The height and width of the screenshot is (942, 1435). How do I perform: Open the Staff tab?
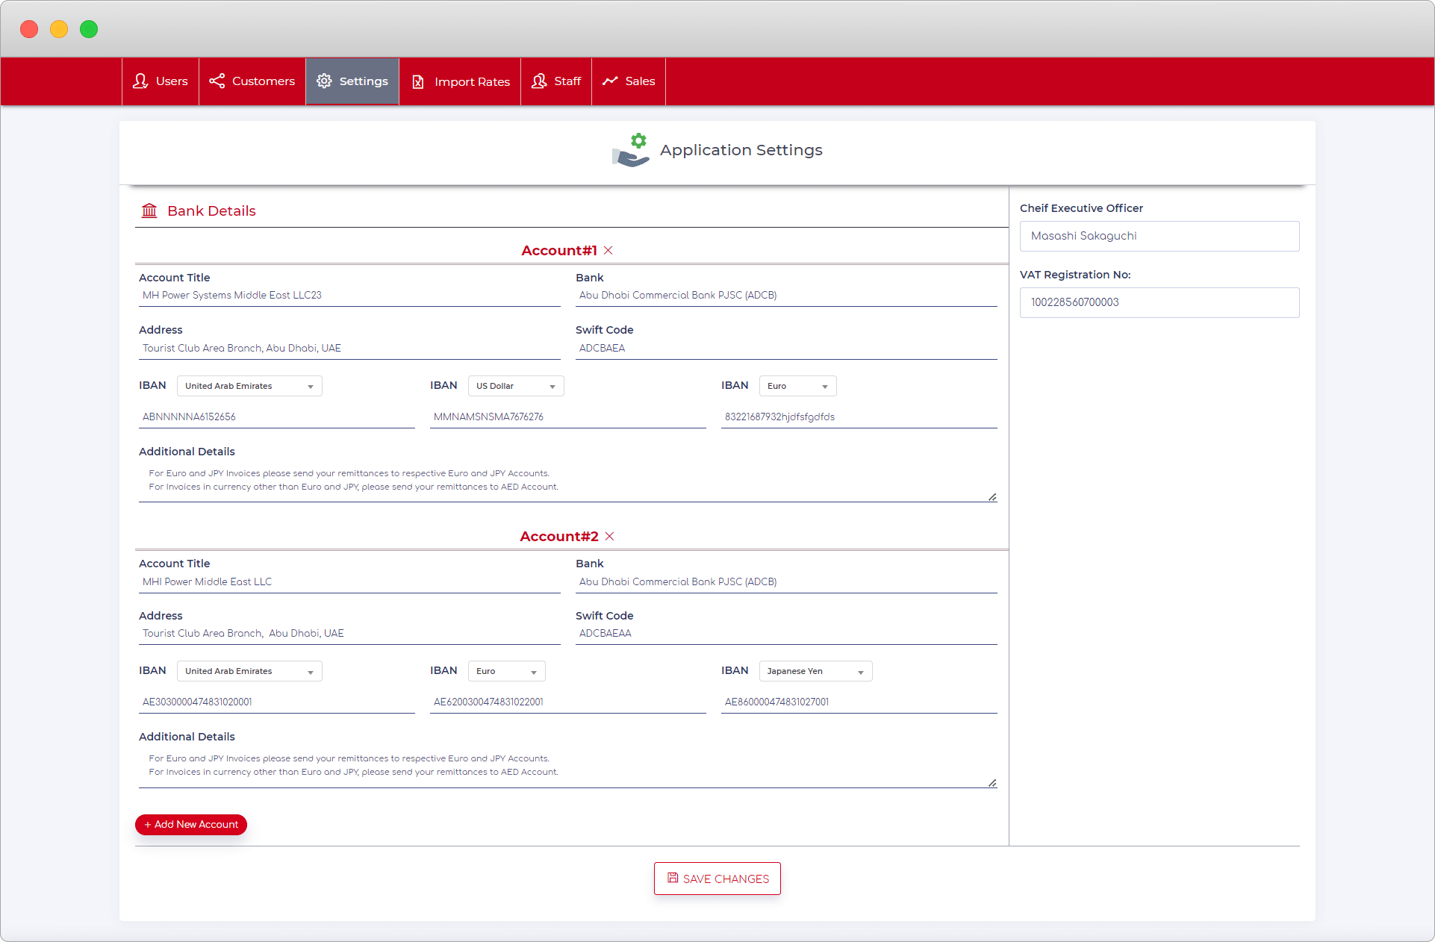(556, 81)
